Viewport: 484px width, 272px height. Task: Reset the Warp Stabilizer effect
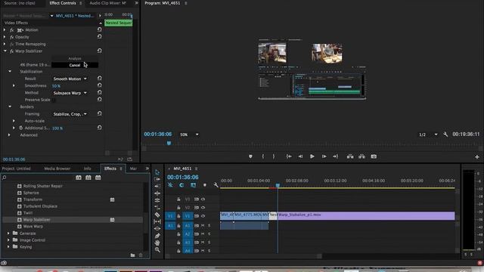click(x=99, y=51)
